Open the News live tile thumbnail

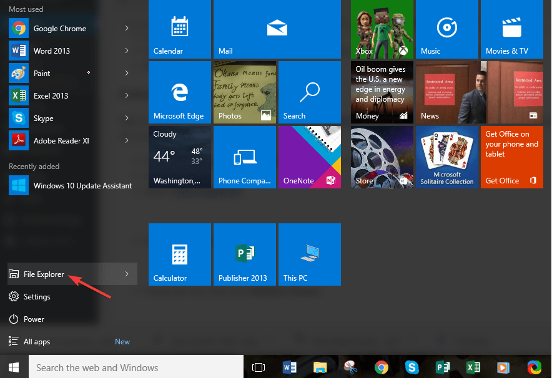coord(480,92)
